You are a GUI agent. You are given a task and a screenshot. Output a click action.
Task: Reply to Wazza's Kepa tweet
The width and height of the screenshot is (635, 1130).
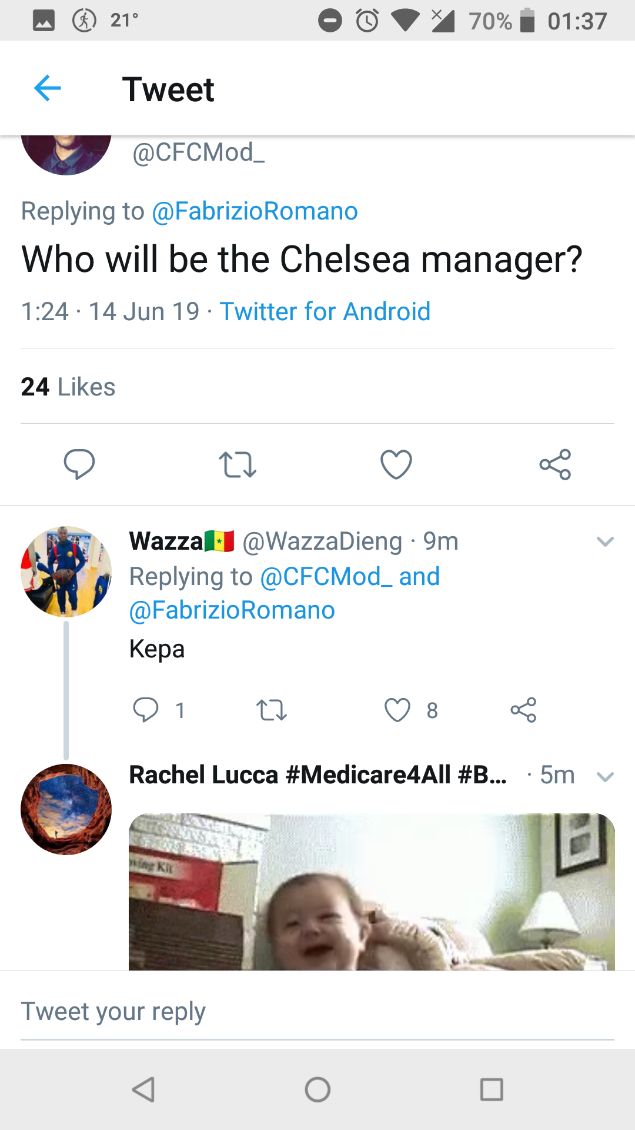click(x=146, y=710)
